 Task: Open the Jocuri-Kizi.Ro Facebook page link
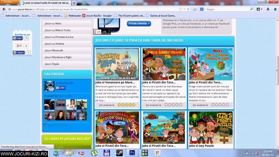[x=65, y=83]
